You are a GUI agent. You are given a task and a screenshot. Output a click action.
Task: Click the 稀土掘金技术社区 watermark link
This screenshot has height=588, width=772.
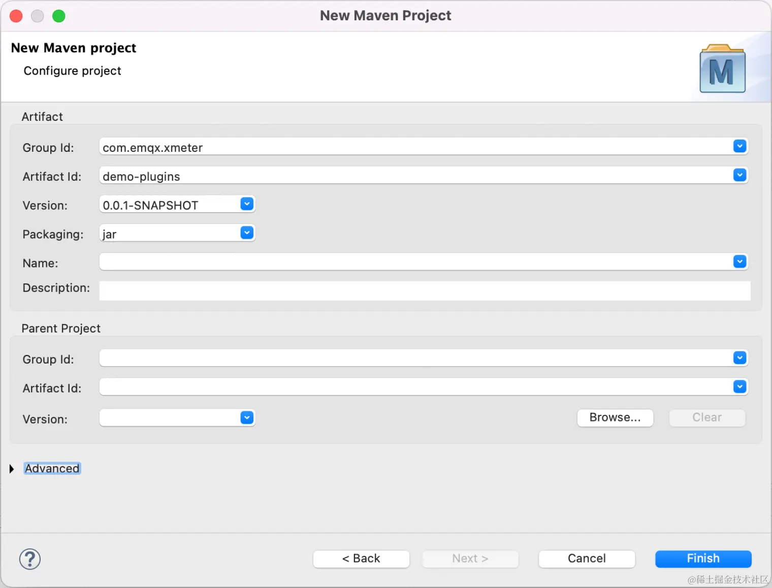click(x=729, y=579)
